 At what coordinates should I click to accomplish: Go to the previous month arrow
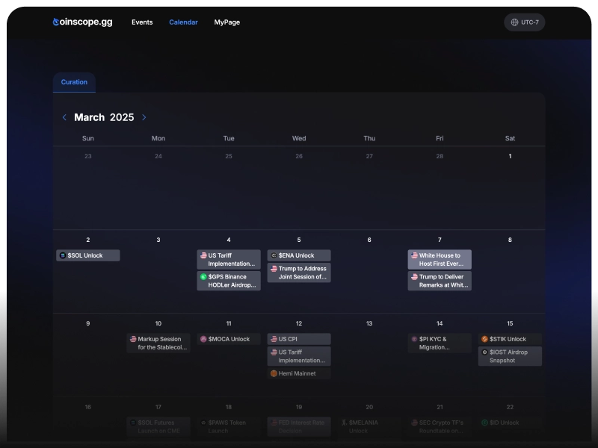(x=64, y=117)
